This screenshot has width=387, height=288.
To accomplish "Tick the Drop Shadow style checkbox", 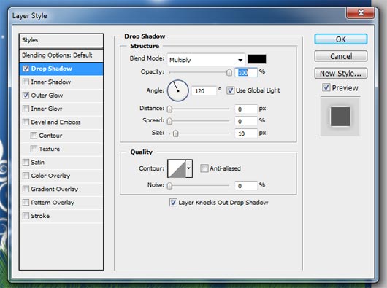I will [x=26, y=69].
